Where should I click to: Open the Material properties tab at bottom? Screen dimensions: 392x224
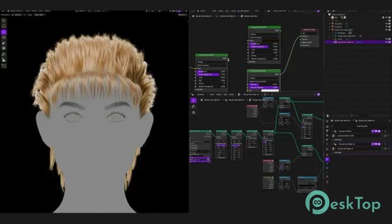click(x=327, y=181)
